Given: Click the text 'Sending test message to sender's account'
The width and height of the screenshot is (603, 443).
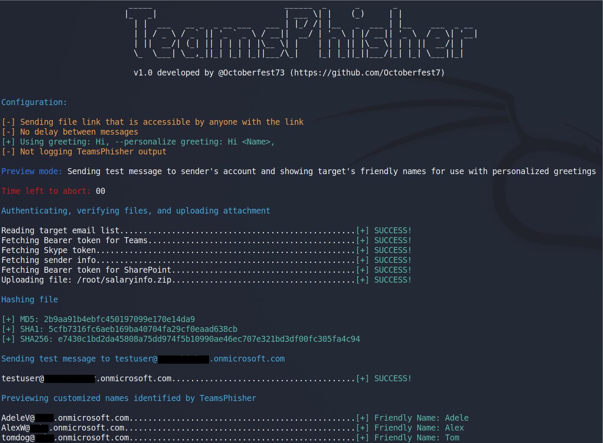Looking at the screenshot, I should coord(162,171).
